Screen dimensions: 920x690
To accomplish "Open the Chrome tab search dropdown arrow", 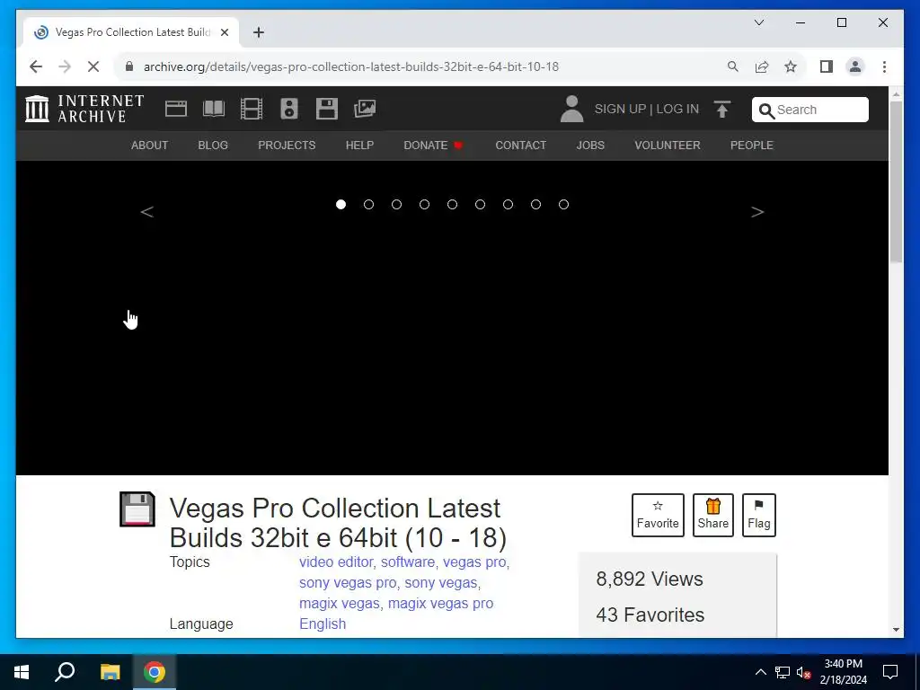I will (759, 22).
